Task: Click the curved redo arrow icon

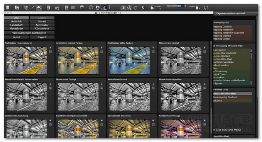Action: (135, 7)
